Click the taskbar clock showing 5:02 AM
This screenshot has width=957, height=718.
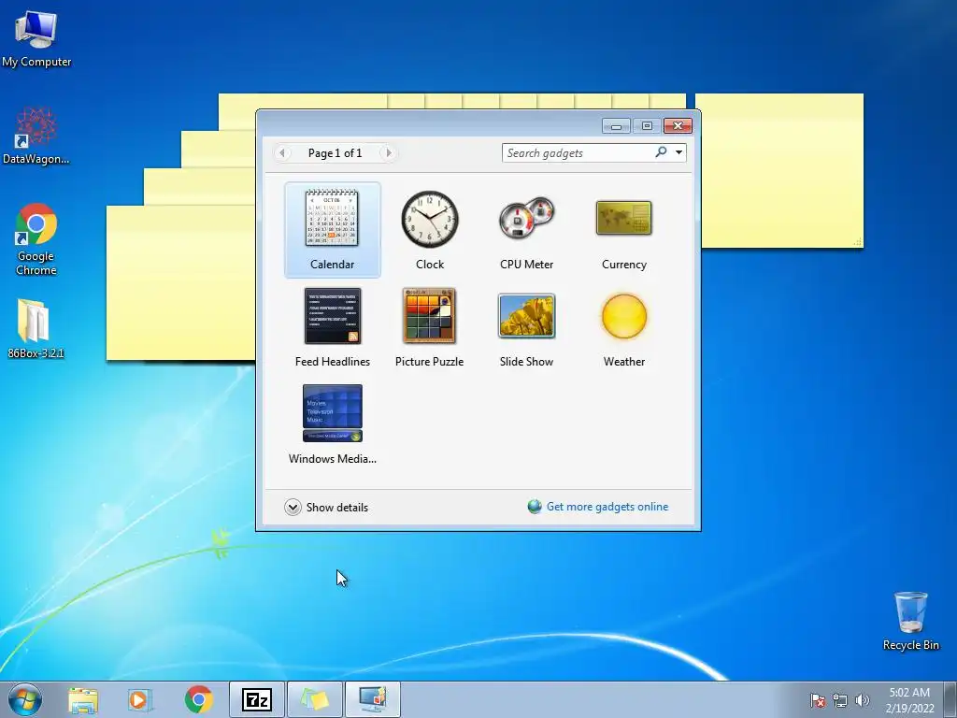(x=909, y=699)
